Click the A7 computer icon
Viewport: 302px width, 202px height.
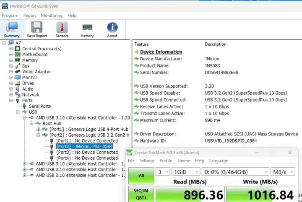point(11,43)
